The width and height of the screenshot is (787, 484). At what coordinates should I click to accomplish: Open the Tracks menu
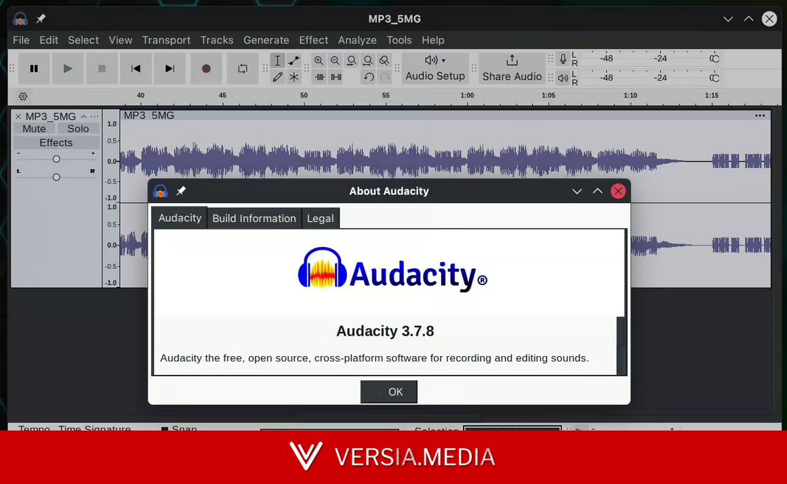click(217, 40)
